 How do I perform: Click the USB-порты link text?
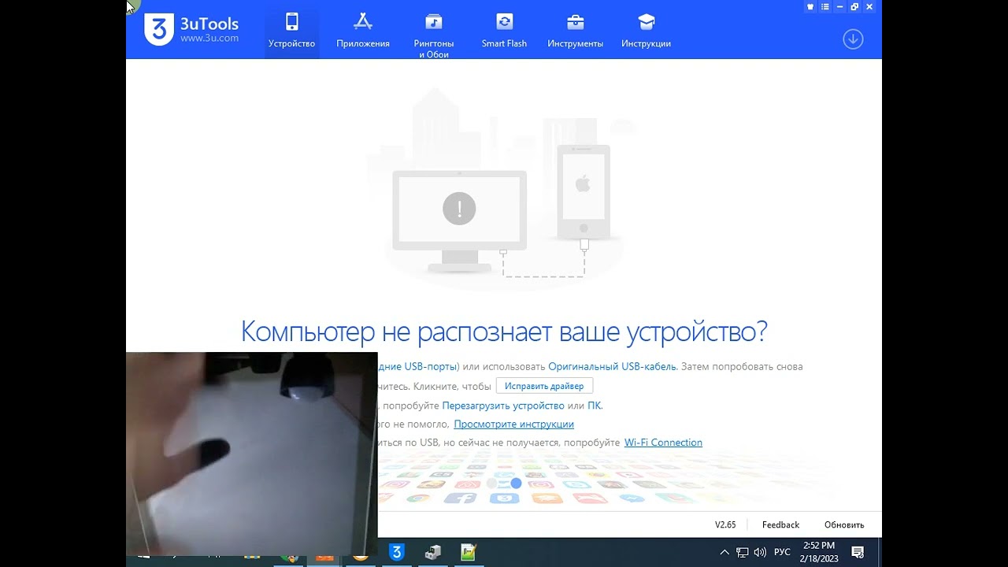(430, 367)
